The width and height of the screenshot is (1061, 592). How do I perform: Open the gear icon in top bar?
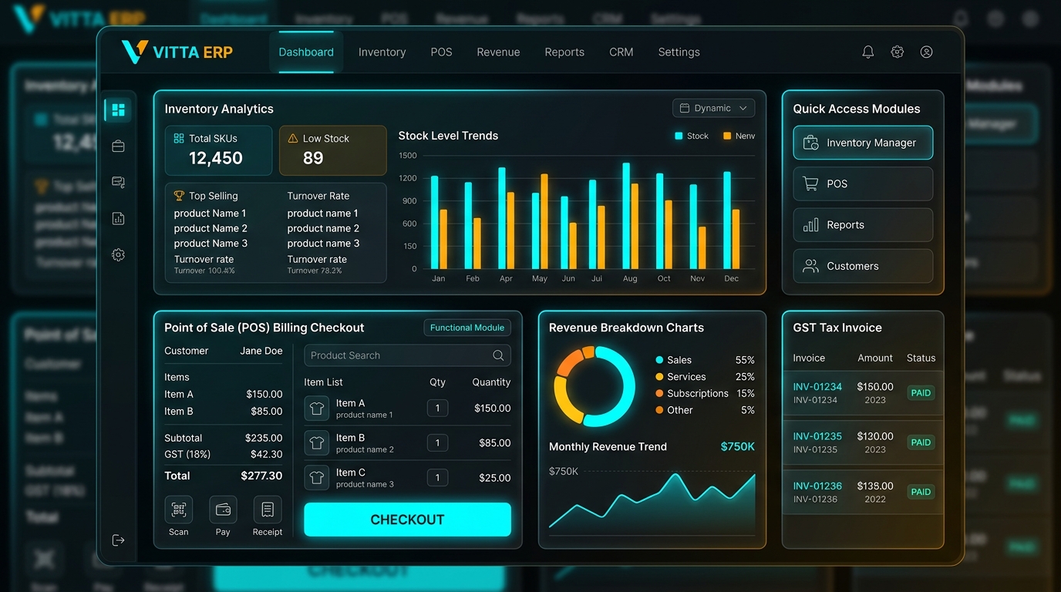coord(898,52)
